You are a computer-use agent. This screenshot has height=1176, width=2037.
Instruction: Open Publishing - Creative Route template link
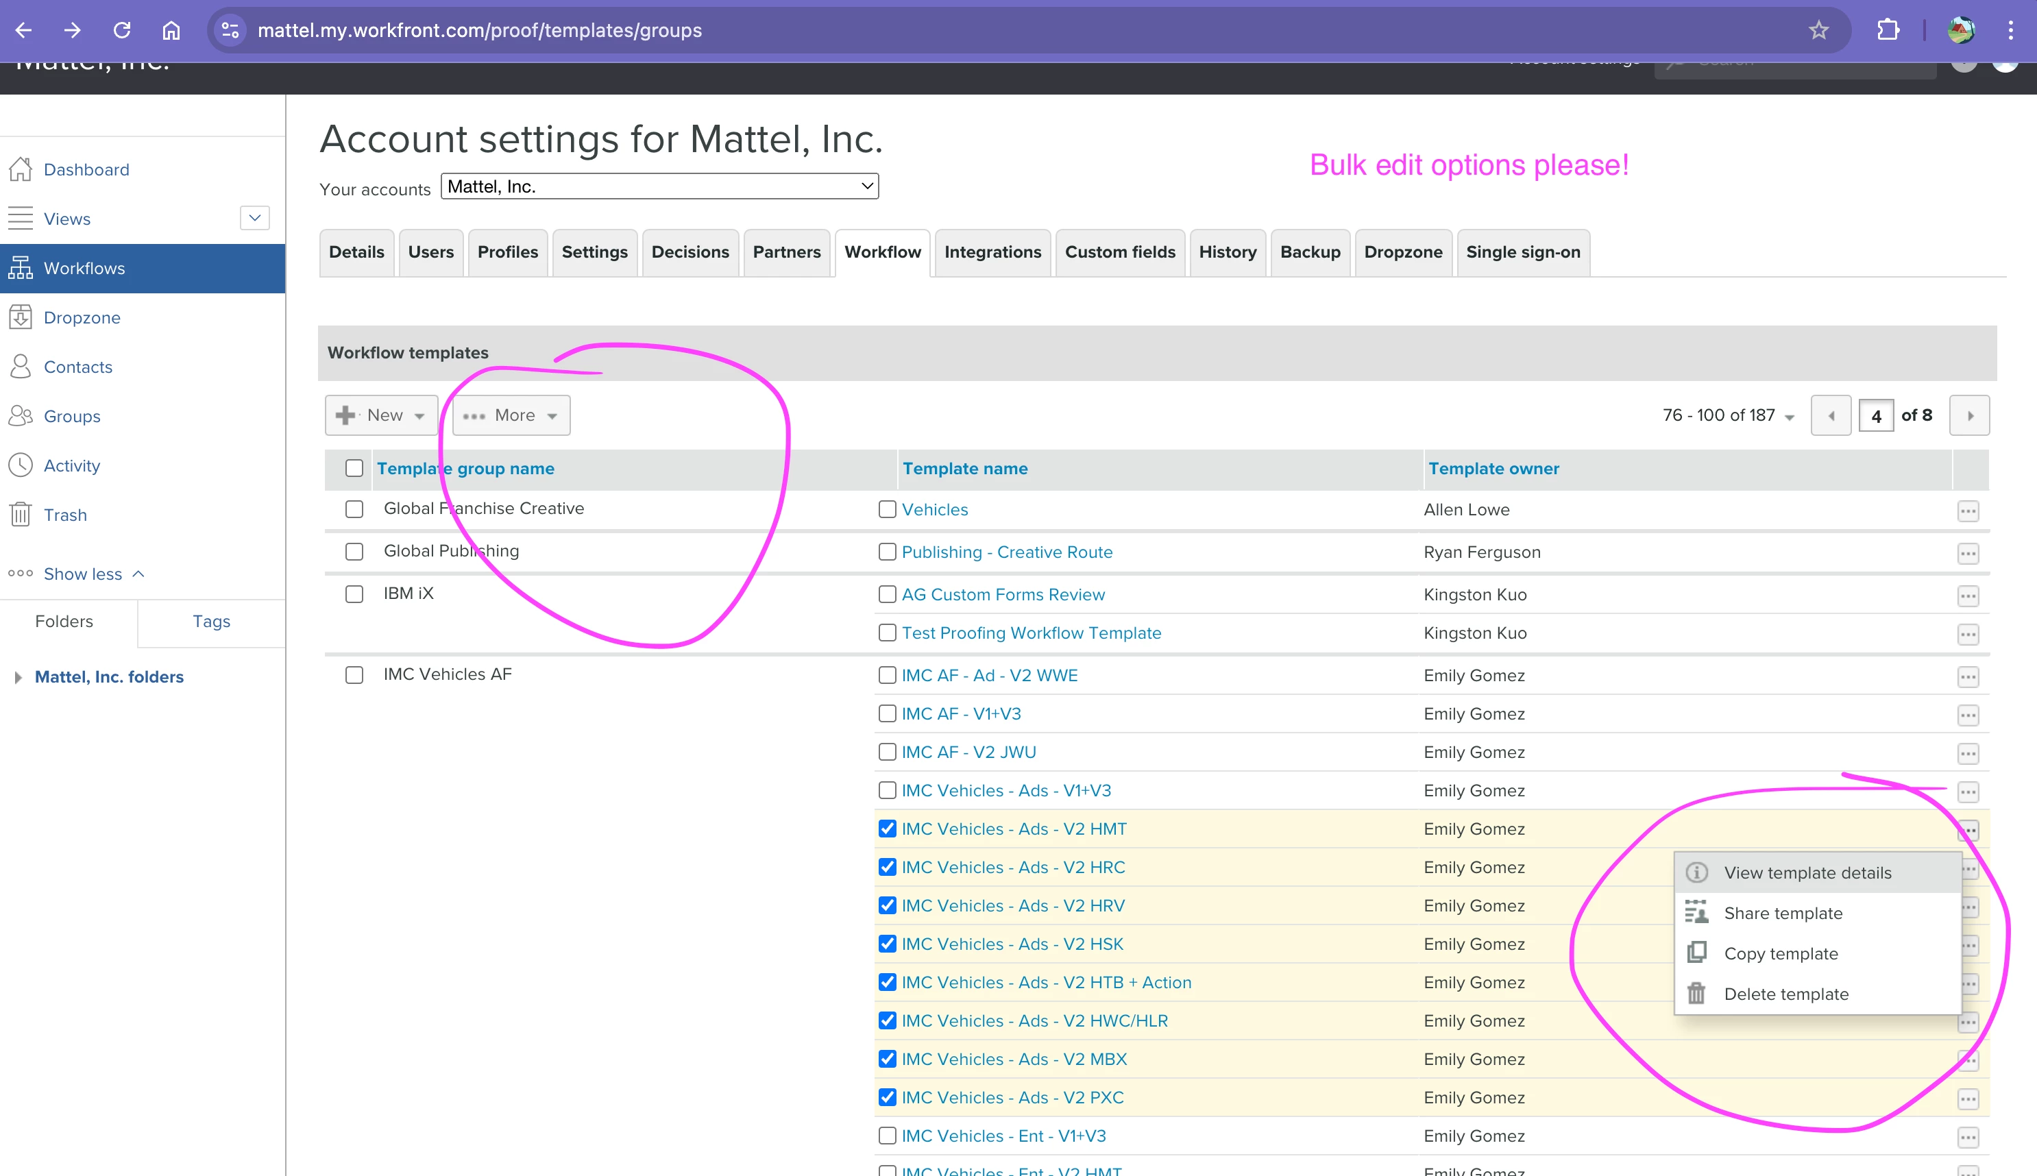[x=1006, y=552]
